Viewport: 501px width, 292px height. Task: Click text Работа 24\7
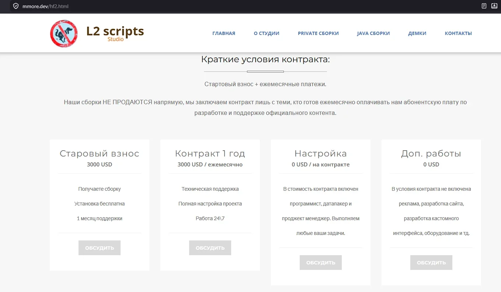pyautogui.click(x=210, y=218)
